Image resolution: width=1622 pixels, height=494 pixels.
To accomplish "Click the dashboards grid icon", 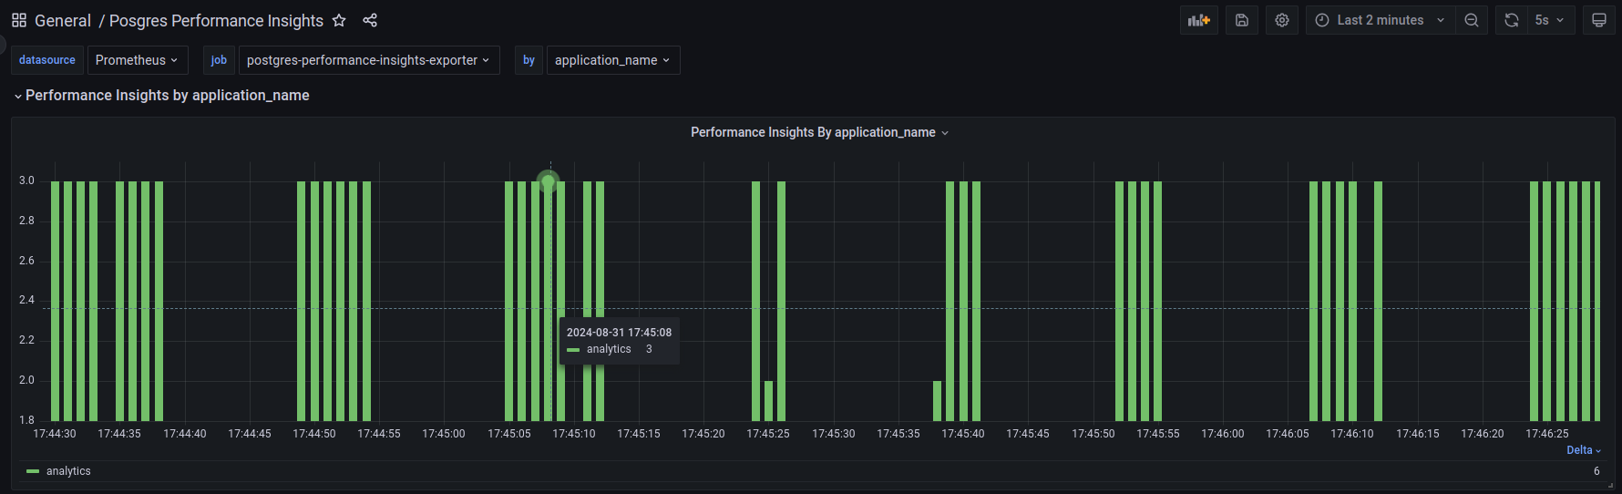I will point(19,20).
